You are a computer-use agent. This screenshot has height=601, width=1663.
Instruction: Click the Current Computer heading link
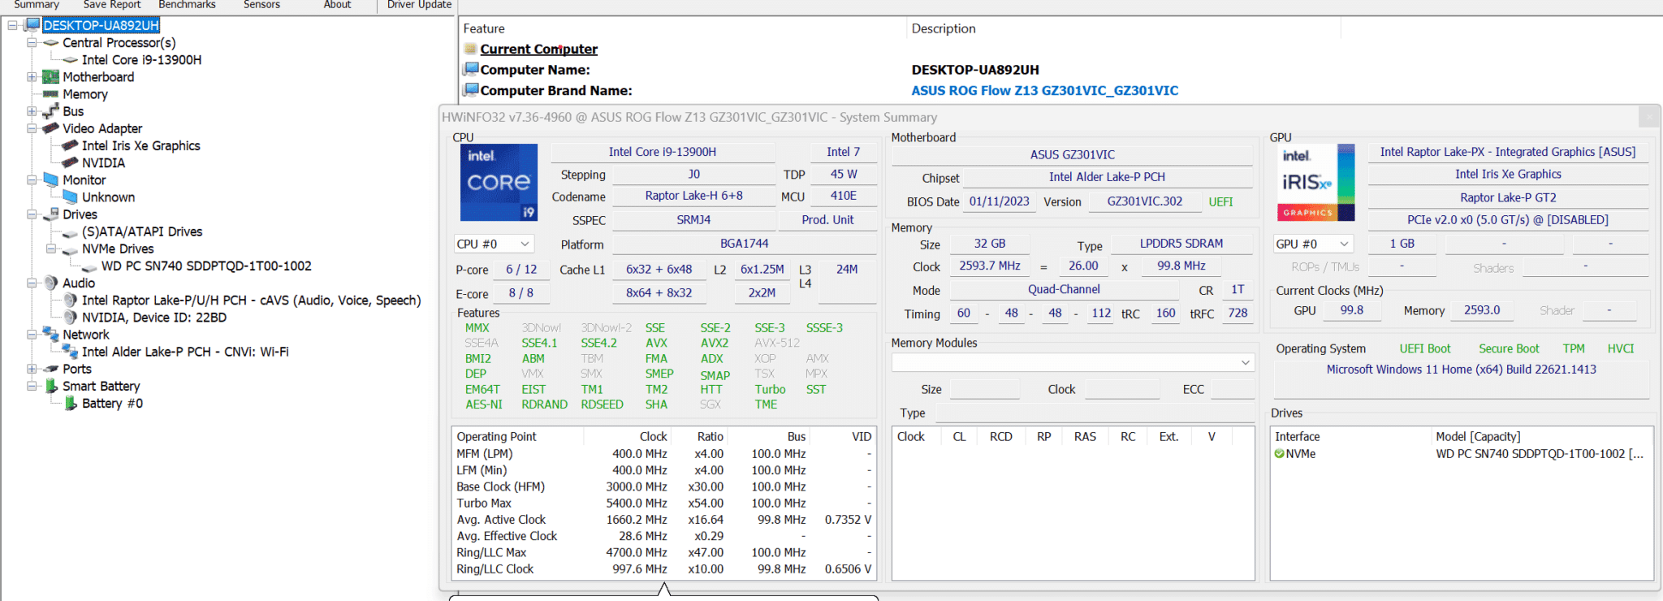(x=538, y=50)
